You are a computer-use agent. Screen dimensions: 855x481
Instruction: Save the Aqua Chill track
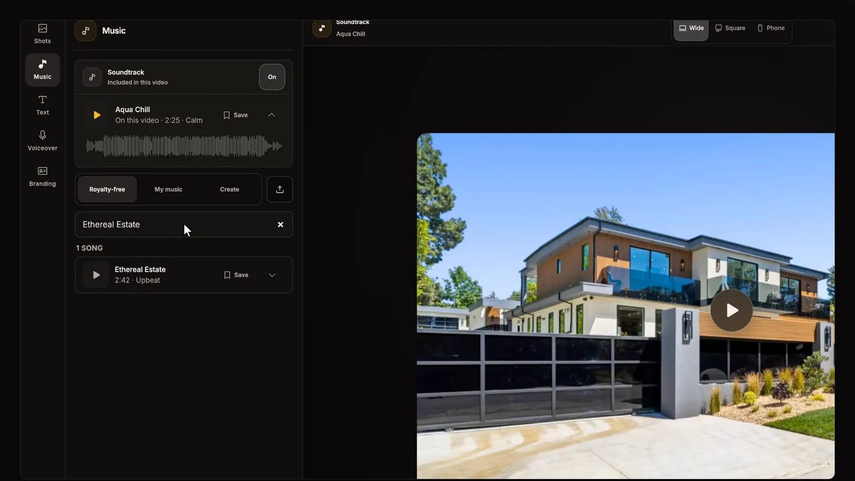(236, 115)
